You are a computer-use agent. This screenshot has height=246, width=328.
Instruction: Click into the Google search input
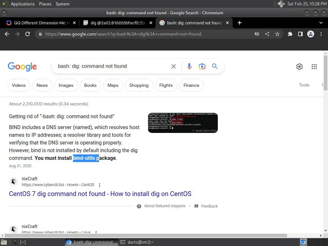(113, 66)
